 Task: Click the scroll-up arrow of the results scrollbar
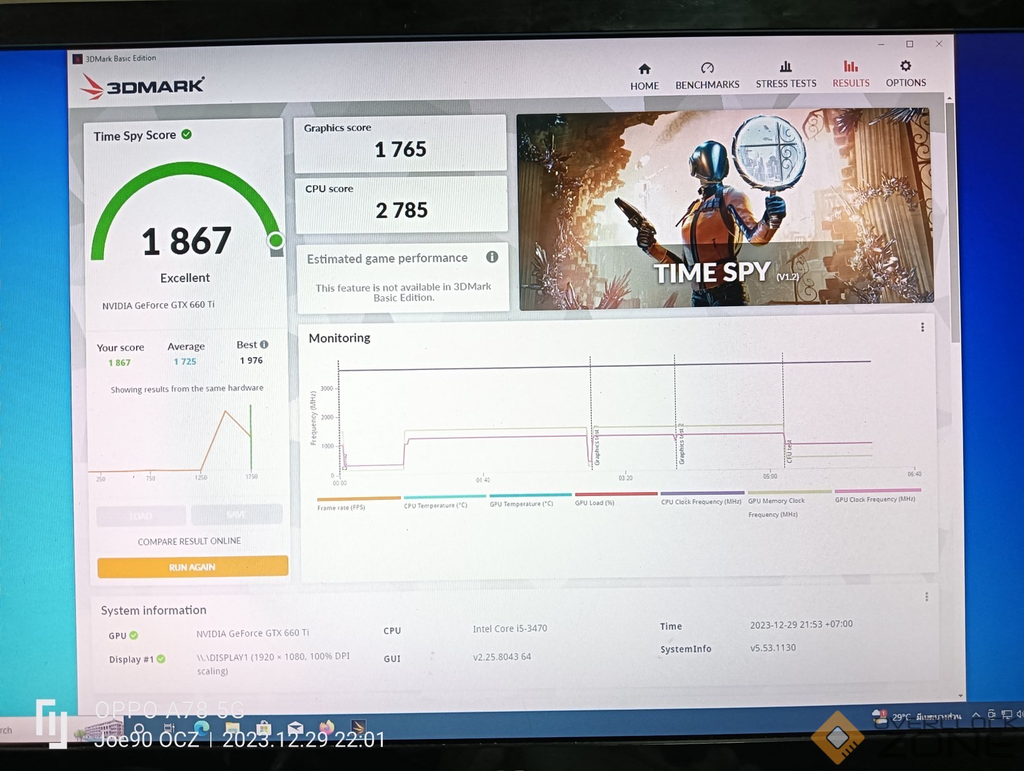coord(949,98)
